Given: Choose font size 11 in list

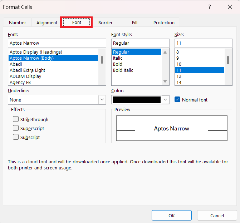Looking at the screenshot, I should 200,70.
